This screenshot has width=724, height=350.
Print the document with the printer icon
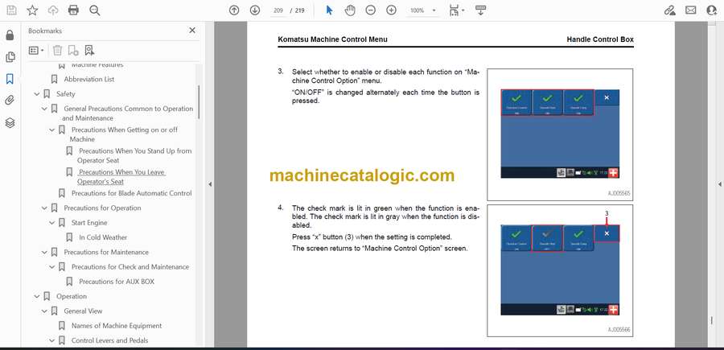pos(73,10)
